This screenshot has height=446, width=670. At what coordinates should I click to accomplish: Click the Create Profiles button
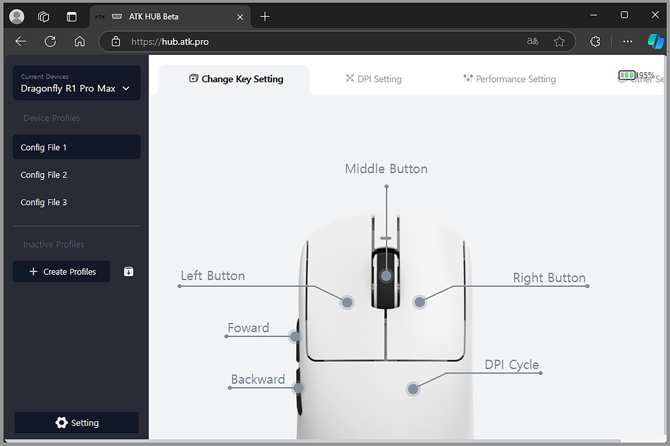[62, 271]
